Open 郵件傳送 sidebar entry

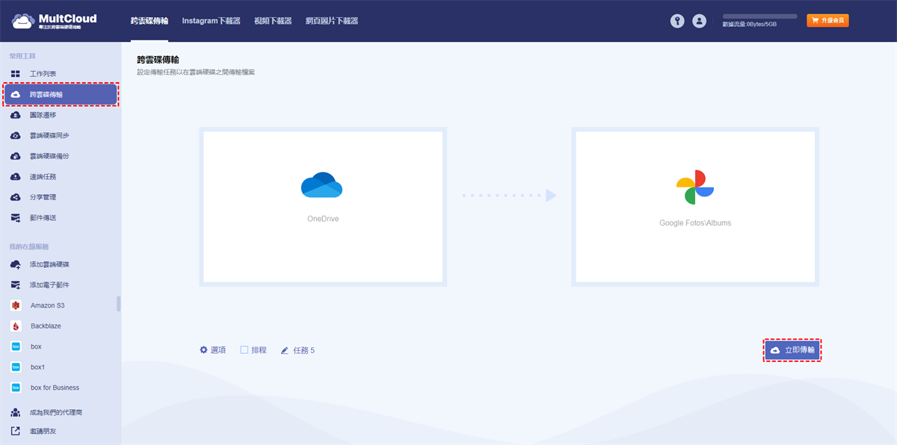tap(43, 218)
